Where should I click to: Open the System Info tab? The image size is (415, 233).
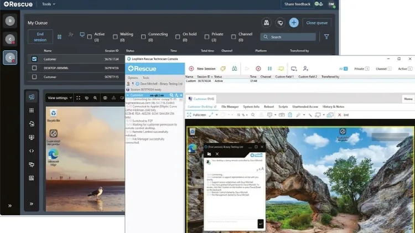[x=251, y=106]
